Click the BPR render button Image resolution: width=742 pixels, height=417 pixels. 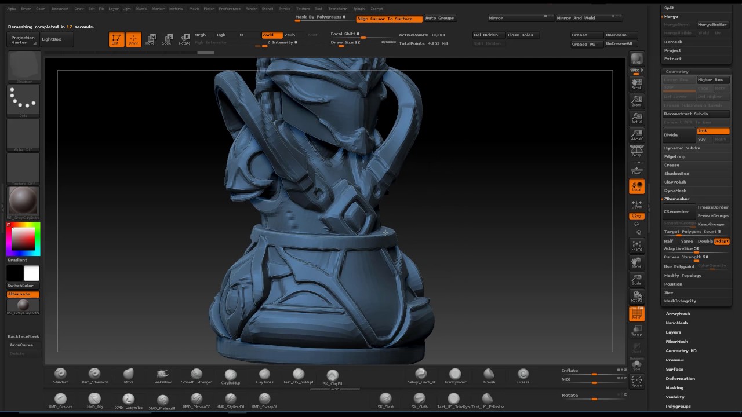click(x=636, y=59)
